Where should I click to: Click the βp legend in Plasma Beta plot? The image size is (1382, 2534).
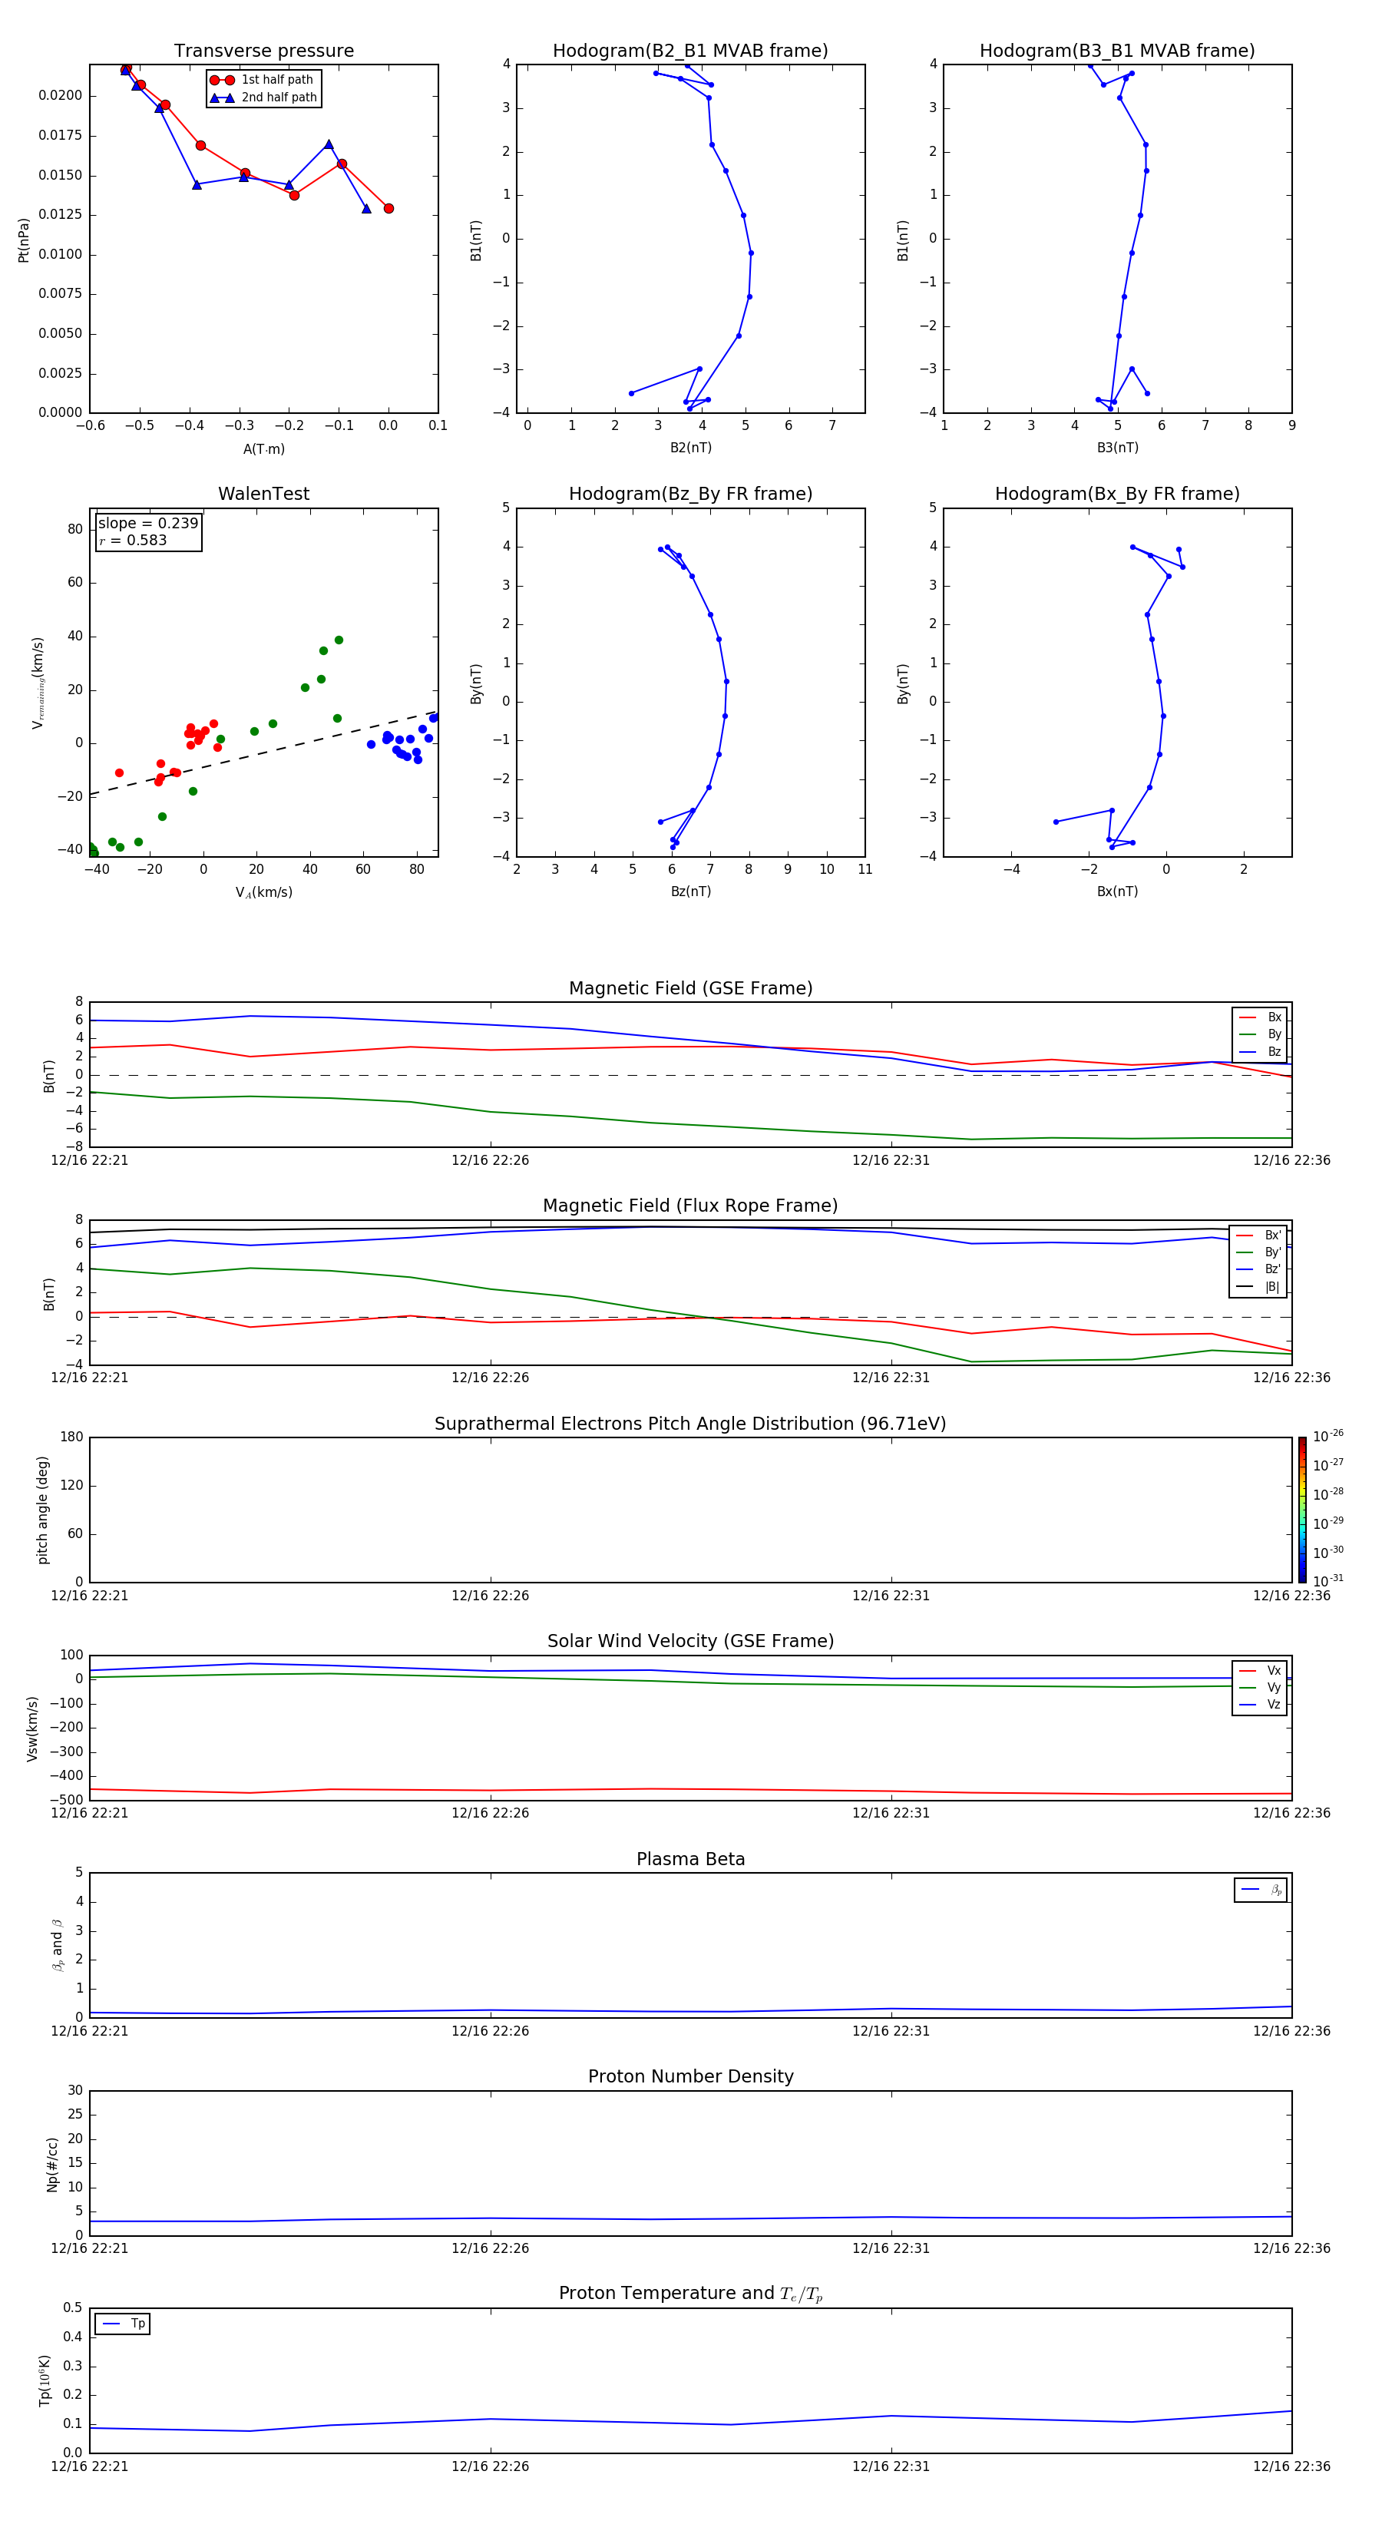coord(1261,1890)
